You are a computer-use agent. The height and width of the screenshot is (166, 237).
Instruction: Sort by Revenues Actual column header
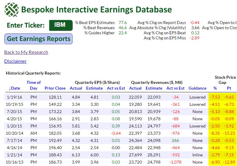tap(135, 88)
